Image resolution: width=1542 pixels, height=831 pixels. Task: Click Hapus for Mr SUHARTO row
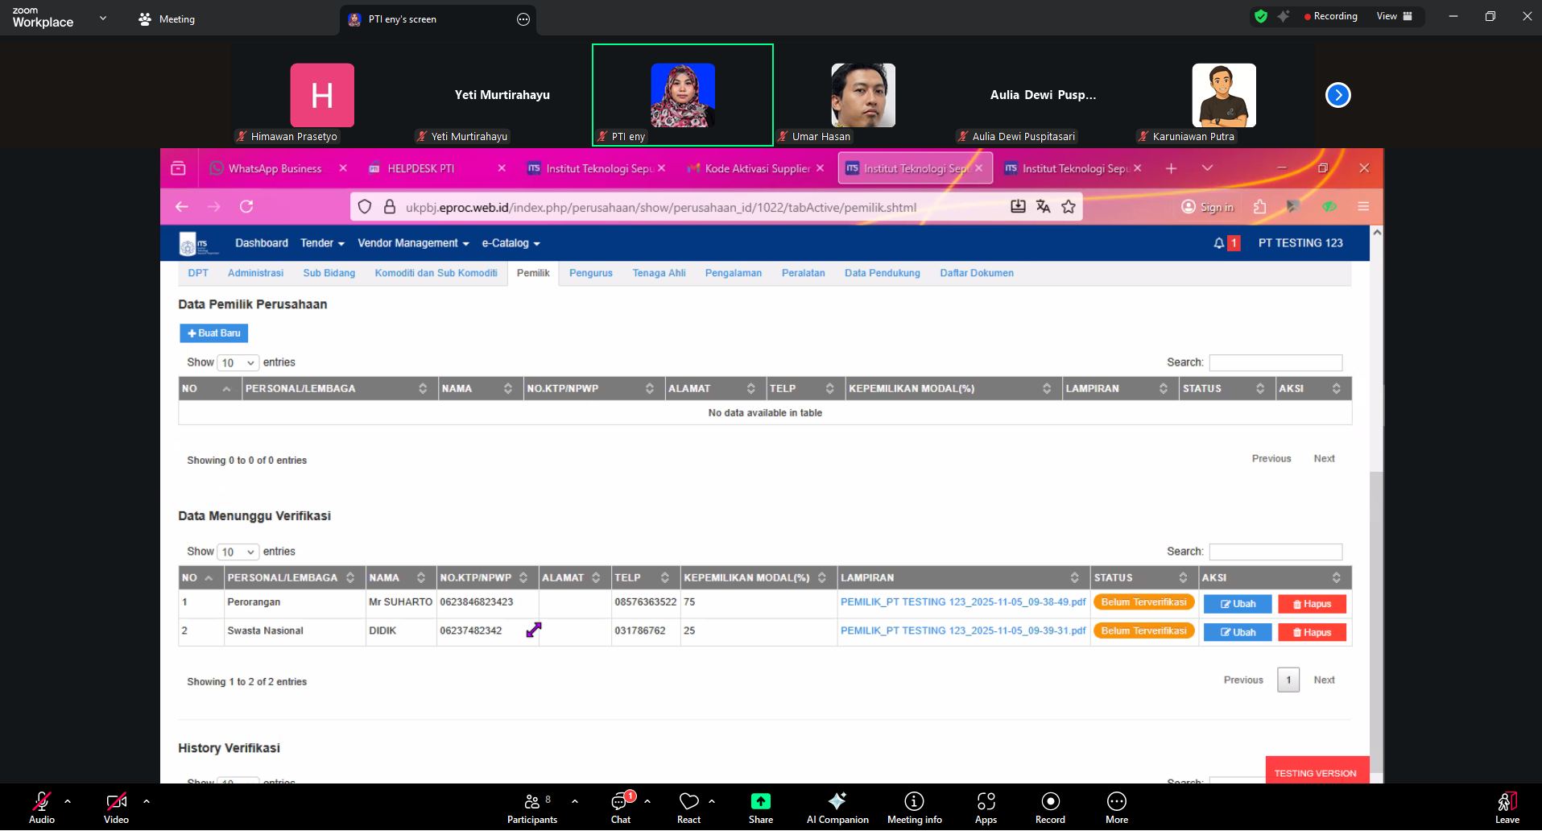pyautogui.click(x=1312, y=604)
